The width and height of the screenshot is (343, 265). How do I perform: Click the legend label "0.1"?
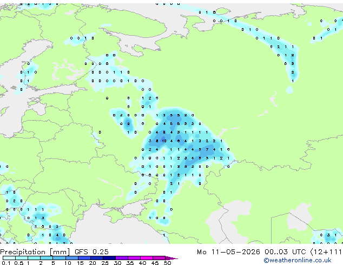click(6, 263)
